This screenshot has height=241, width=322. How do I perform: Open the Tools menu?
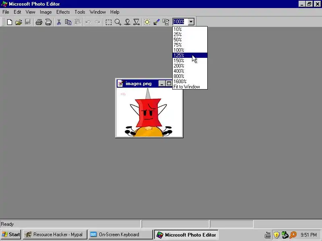80,12
